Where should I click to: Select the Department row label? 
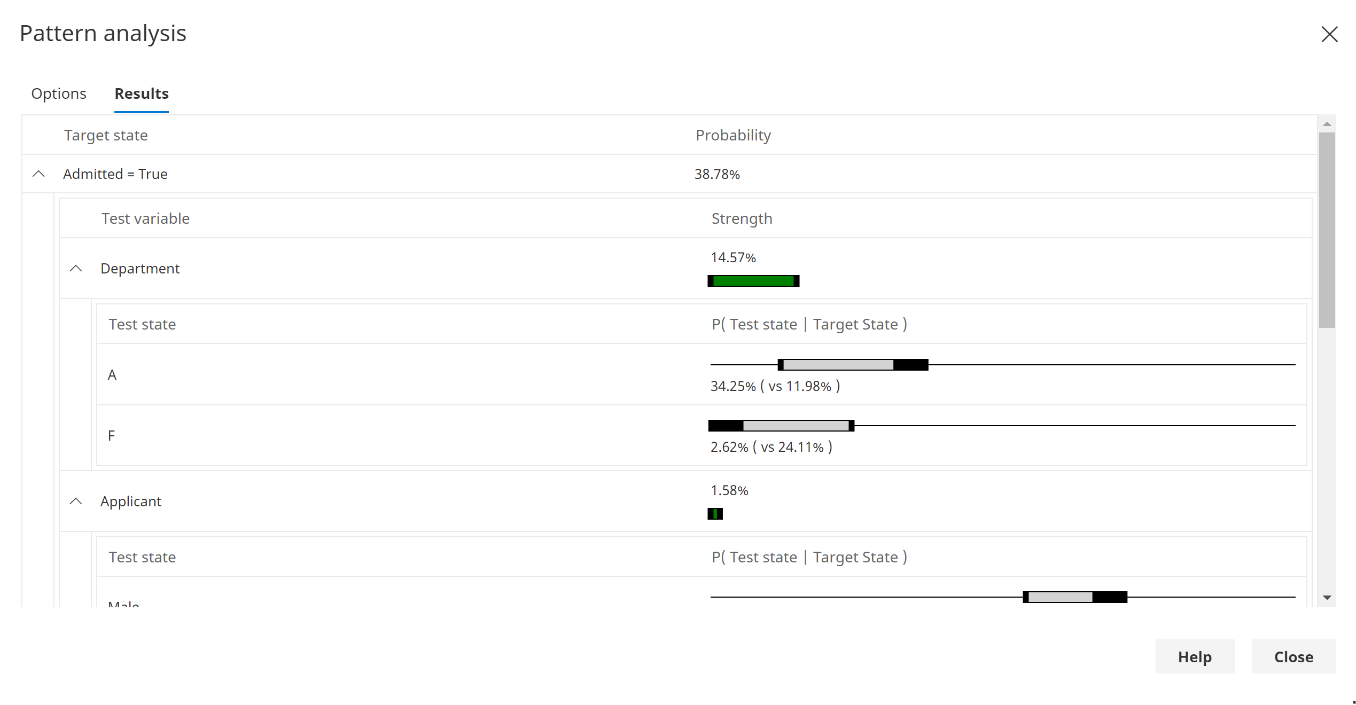(140, 268)
